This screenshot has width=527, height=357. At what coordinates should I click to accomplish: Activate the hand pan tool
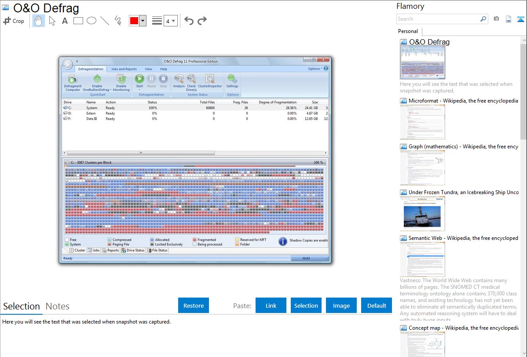point(38,21)
